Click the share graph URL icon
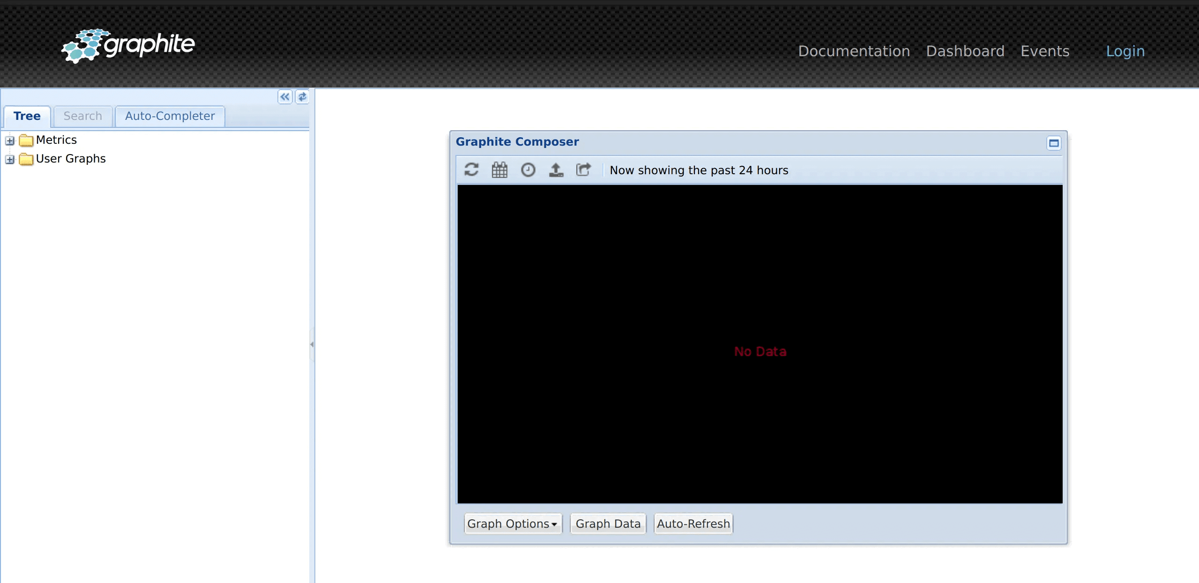The width and height of the screenshot is (1199, 583). point(584,170)
